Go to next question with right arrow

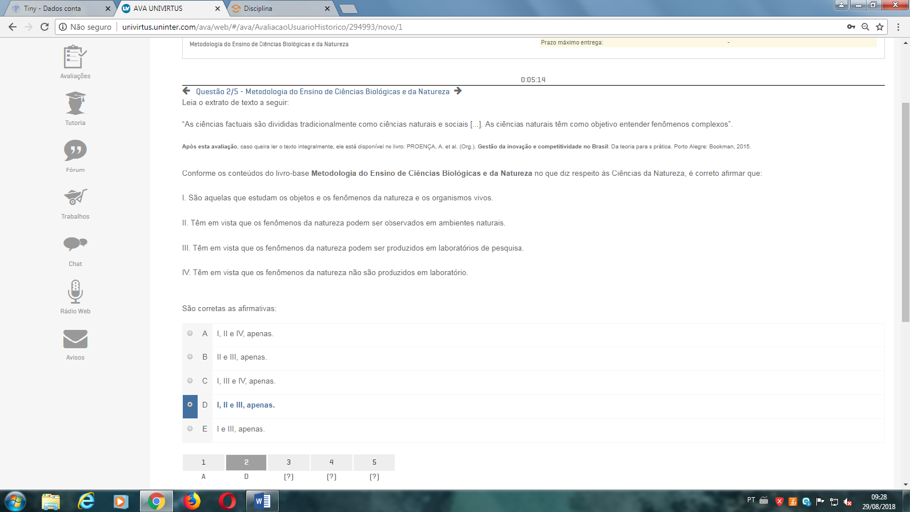tap(458, 91)
